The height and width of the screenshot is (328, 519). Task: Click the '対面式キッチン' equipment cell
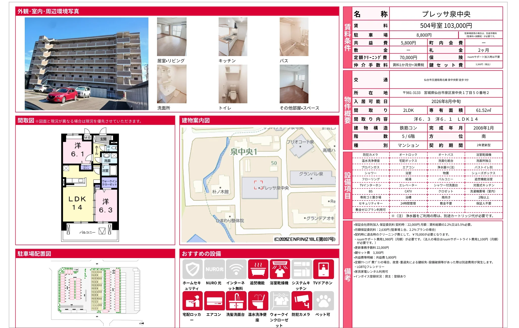click(484, 185)
